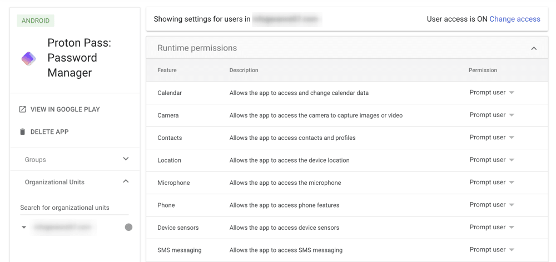Click the Phone feature cell
This screenshot has width=556, height=262.
166,205
